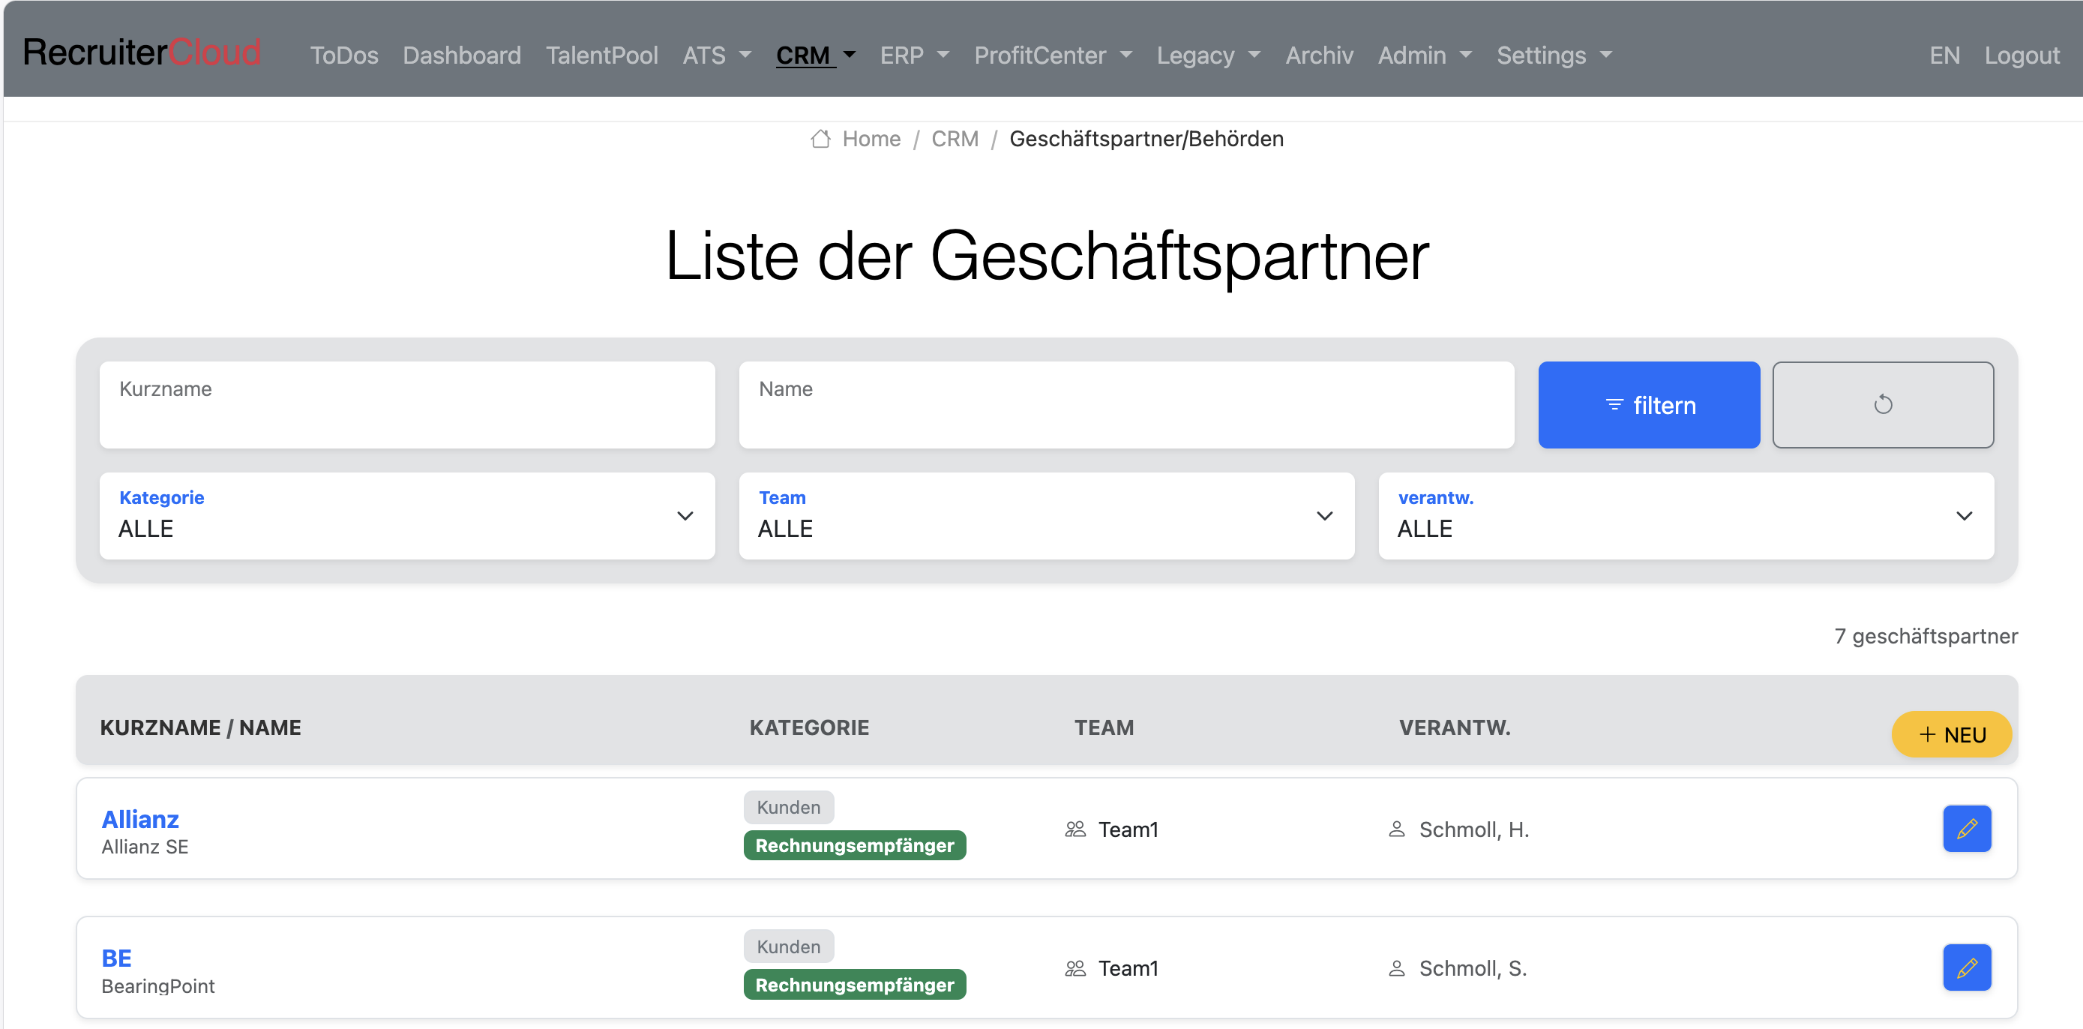Expand the ProfitCenter menu
The height and width of the screenshot is (1029, 2083).
point(1052,55)
